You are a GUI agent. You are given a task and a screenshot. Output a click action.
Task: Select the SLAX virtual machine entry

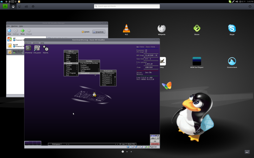tap(15, 46)
